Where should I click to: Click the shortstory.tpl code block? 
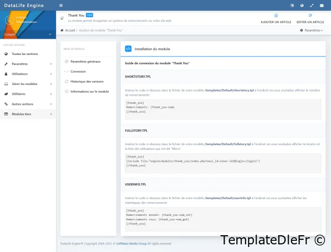tap(223, 107)
